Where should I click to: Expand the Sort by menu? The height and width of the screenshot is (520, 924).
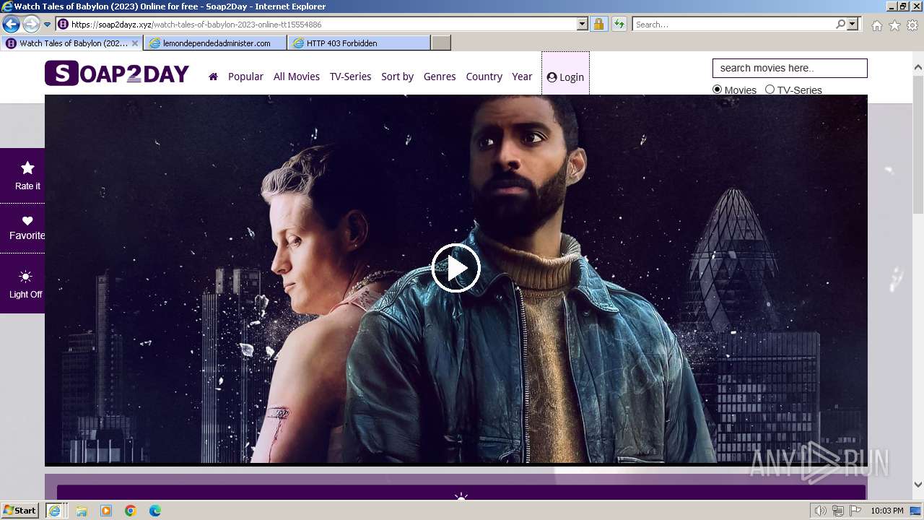[x=397, y=77]
